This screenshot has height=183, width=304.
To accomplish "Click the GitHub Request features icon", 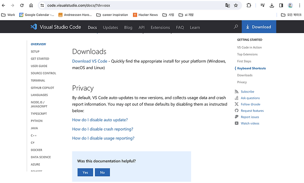I will [236, 111].
